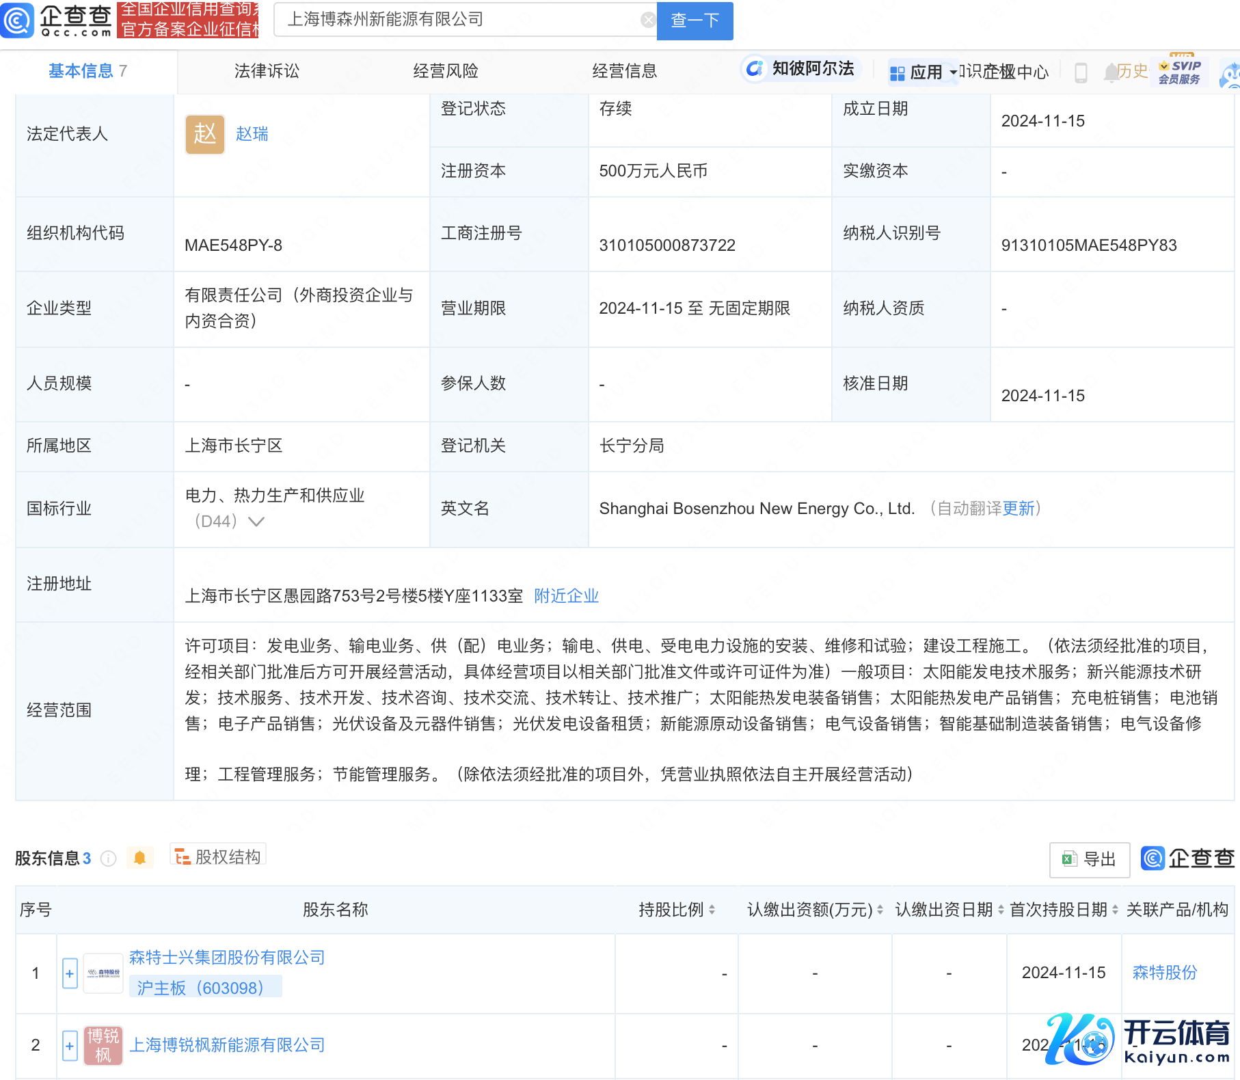Click the 股东信息 info circle icon
1240x1080 pixels.
point(109,859)
